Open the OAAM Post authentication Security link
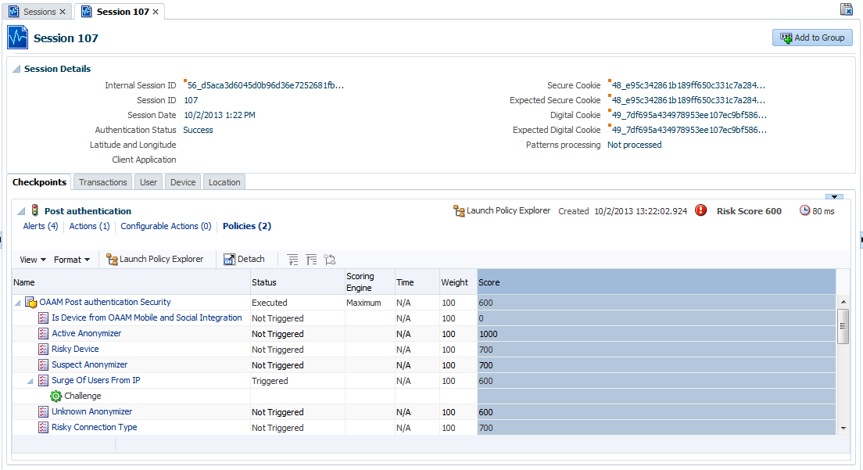Viewport: 863px width, 470px height. click(x=105, y=302)
